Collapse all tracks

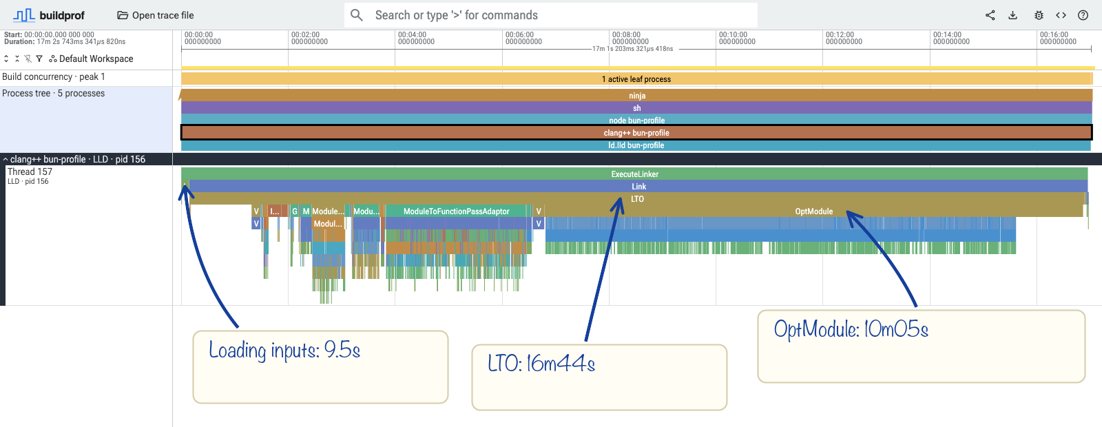click(x=17, y=59)
